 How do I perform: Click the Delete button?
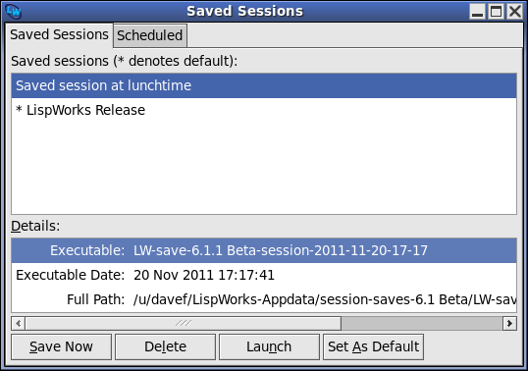pyautogui.click(x=165, y=346)
